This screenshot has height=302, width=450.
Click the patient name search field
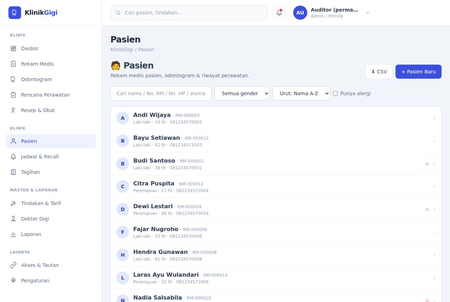point(161,93)
